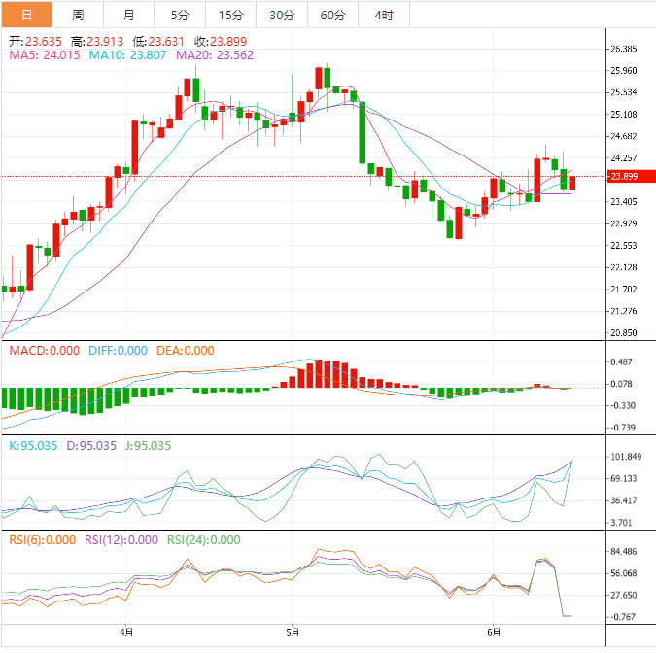Click the 6月 marker on the time axis
656x653 pixels.
click(493, 632)
